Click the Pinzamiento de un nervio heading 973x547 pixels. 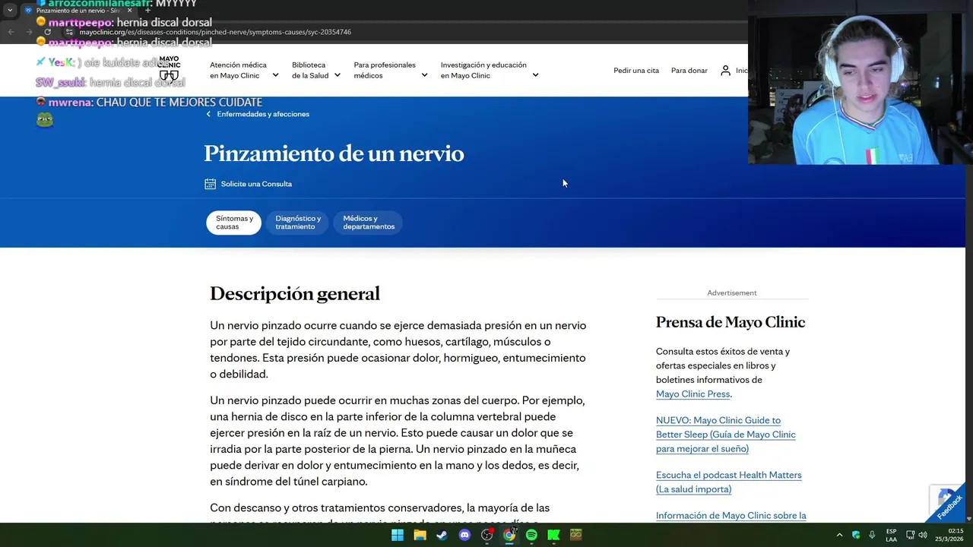[334, 153]
